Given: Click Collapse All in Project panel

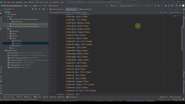Looking at the screenshot, I should click(39, 9).
